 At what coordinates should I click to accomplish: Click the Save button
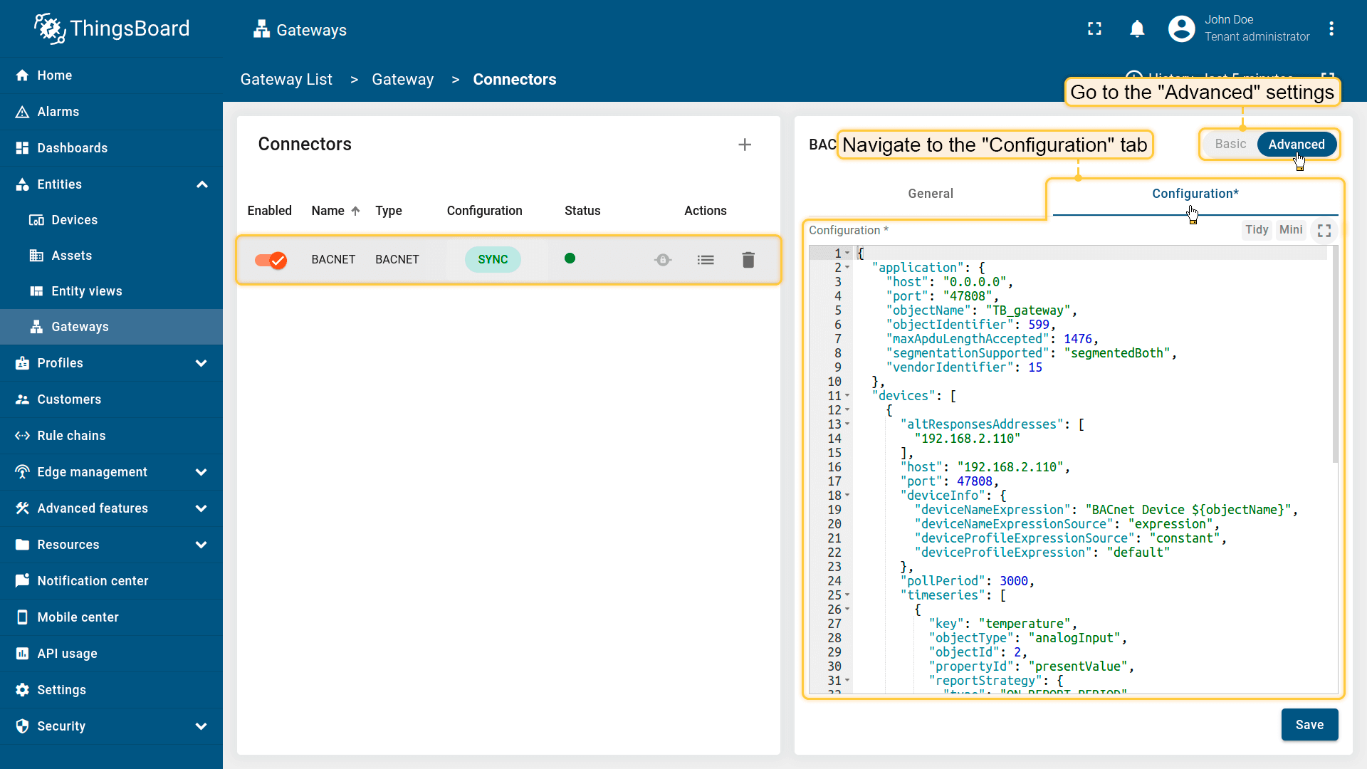point(1309,725)
